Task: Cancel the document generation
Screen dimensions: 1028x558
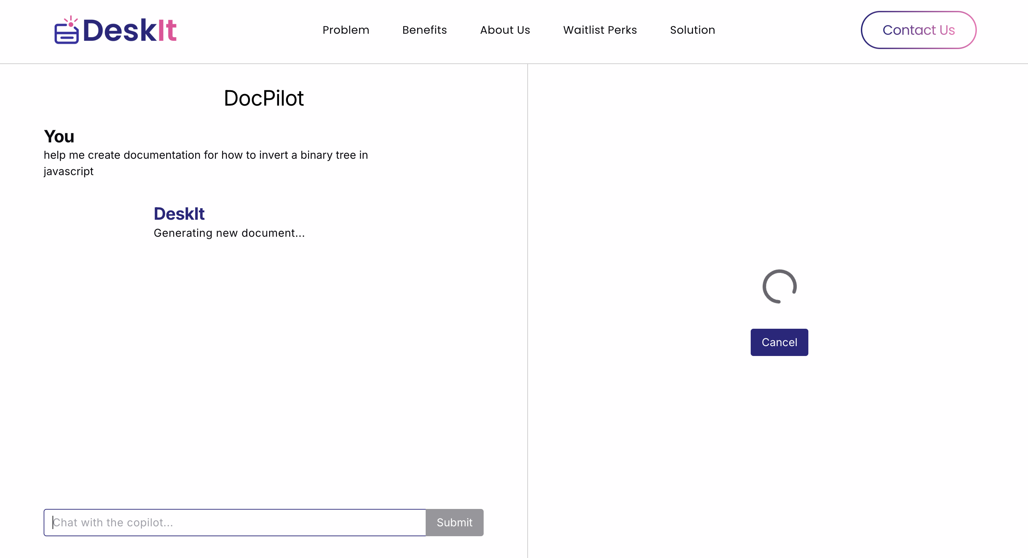Action: click(x=779, y=342)
